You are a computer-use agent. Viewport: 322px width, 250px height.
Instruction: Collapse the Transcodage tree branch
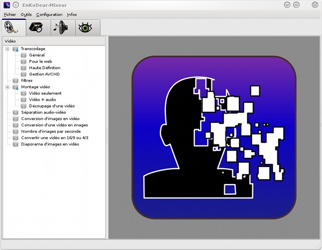point(8,49)
